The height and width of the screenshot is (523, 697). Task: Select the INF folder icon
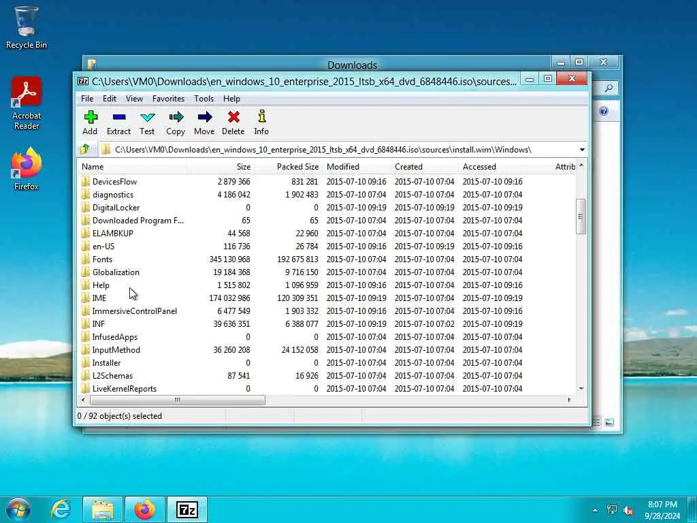(85, 323)
